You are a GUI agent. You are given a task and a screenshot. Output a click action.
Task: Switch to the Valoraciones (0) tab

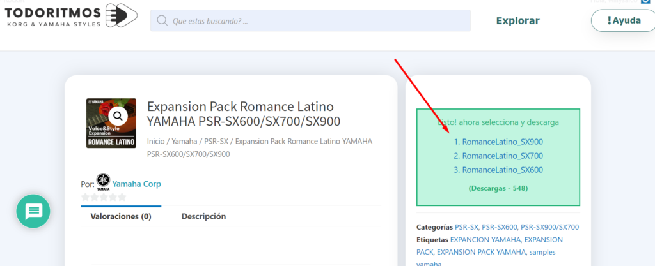(121, 216)
